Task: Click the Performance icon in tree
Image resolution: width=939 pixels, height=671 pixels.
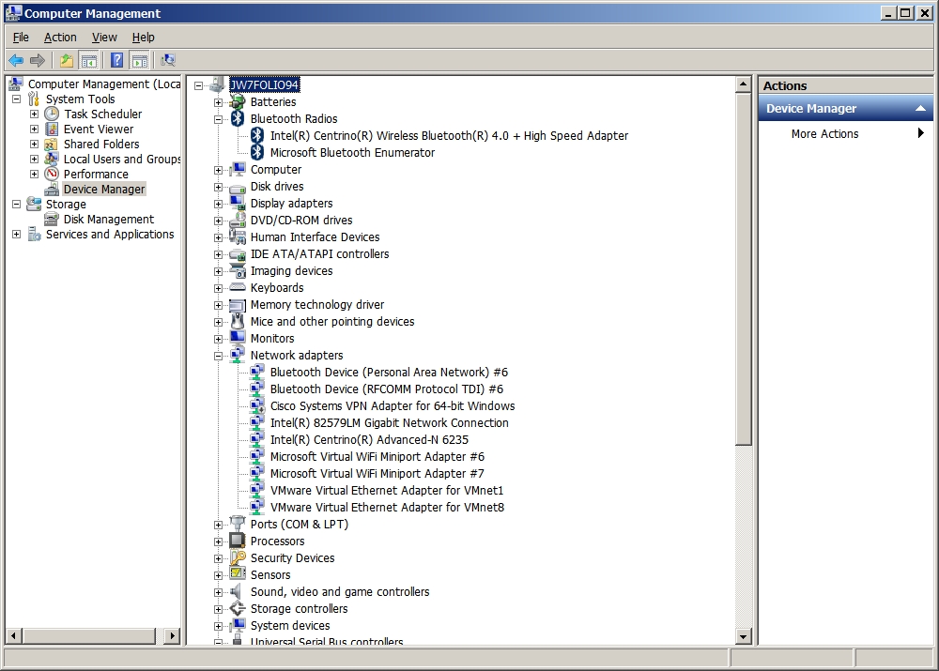Action: tap(52, 174)
